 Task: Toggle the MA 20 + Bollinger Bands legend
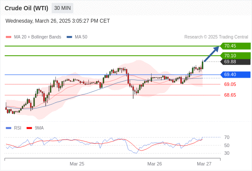pos(33,37)
